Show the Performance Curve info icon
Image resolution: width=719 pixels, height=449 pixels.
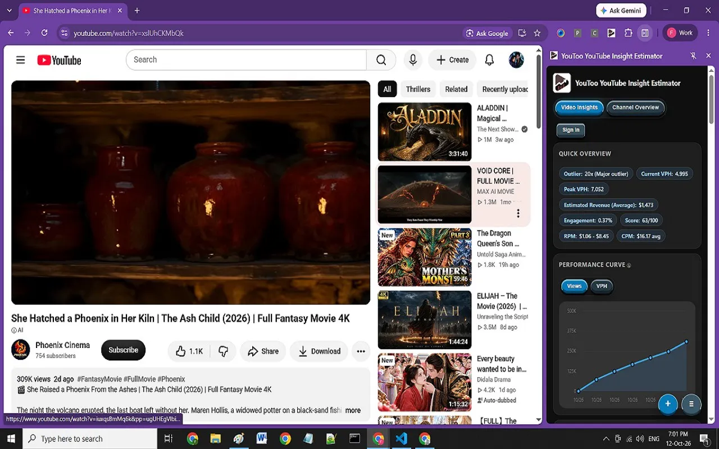click(629, 265)
